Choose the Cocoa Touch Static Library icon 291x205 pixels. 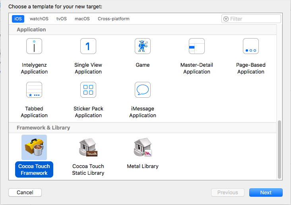coord(88,147)
